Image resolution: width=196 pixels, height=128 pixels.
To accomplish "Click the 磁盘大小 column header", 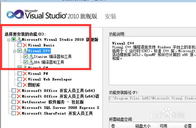I will [146, 126].
